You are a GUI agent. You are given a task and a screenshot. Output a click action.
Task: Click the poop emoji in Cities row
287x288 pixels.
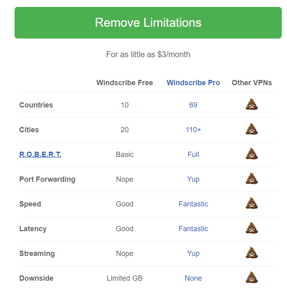[252, 129]
